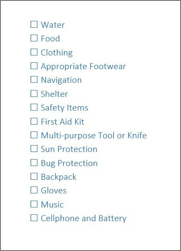Mark the Clothing checkbox
The image size is (181, 251).
34,52
